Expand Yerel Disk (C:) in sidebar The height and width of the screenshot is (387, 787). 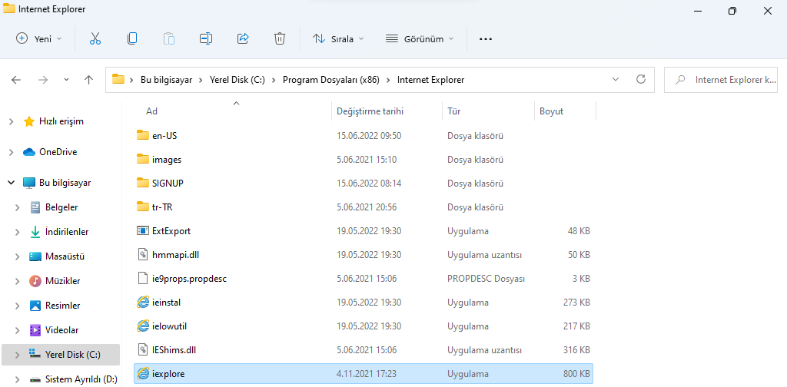click(18, 355)
